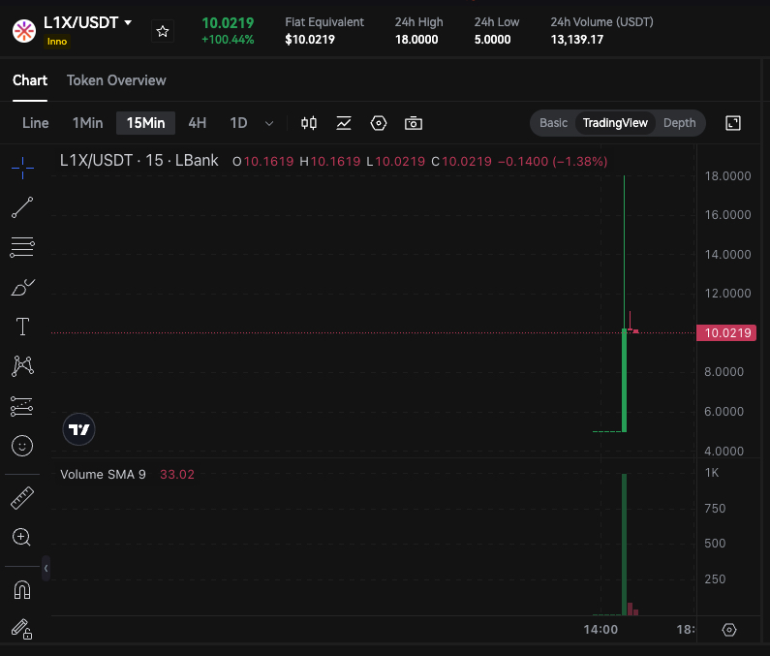Click the 1K volume axis label
The image size is (770, 656).
point(712,473)
